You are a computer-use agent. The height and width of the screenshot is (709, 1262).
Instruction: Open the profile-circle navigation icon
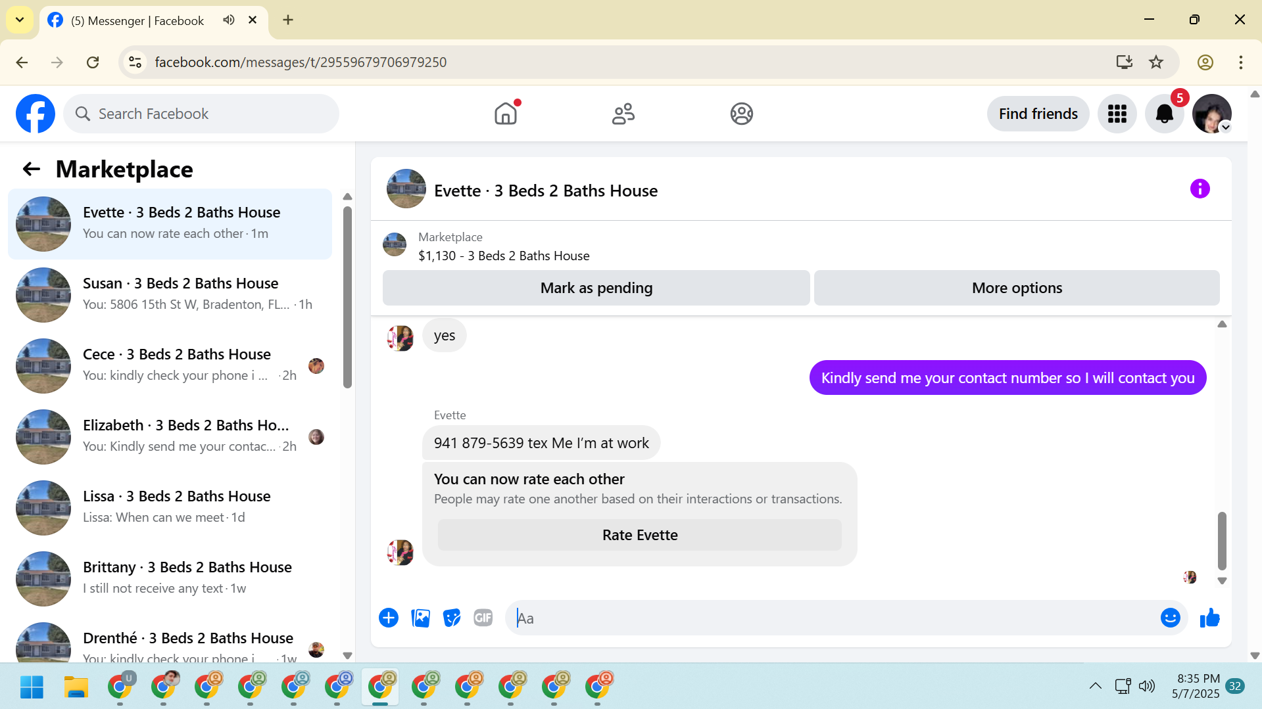[x=741, y=114]
